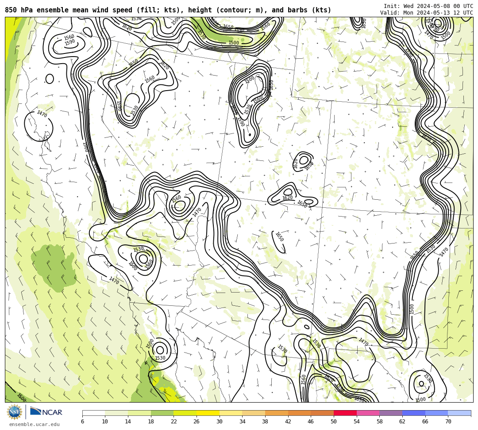Screen dimensions: 478x430
Task: Click the colorbar tick label '46'
Action: (311, 422)
